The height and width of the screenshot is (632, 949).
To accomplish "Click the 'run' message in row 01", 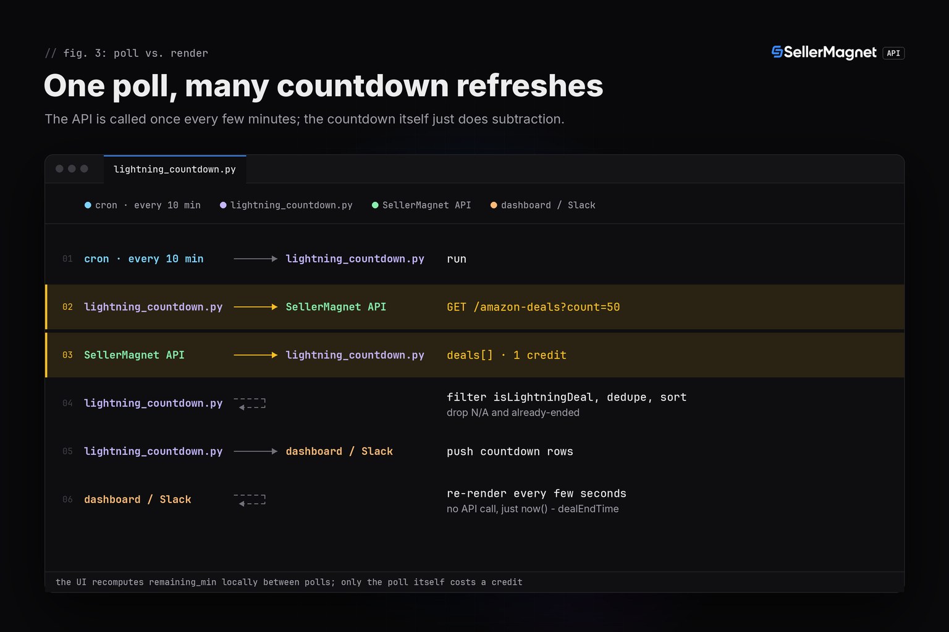I will point(457,259).
